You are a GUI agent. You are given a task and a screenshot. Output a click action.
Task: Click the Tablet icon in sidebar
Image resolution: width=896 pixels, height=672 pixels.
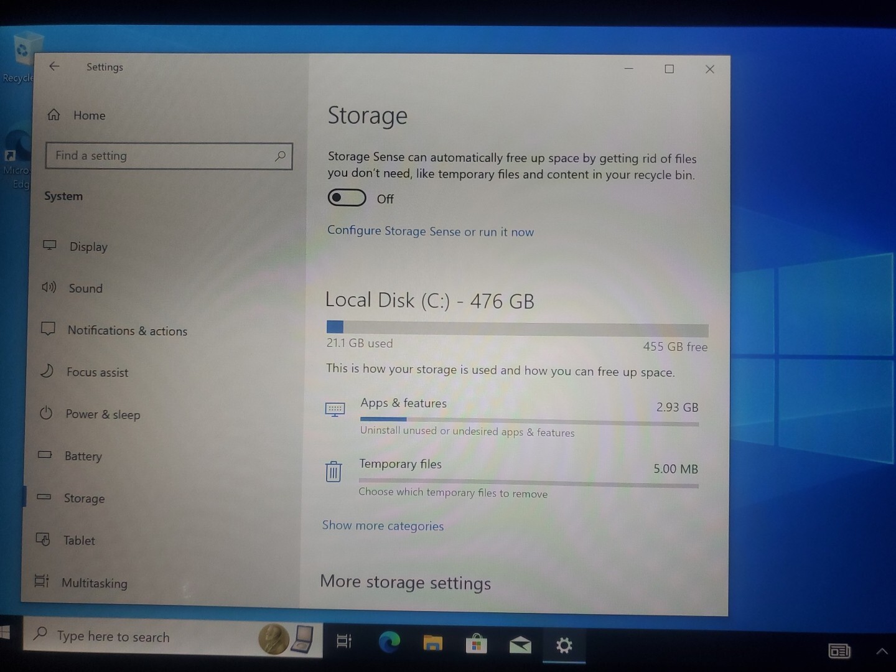click(43, 539)
